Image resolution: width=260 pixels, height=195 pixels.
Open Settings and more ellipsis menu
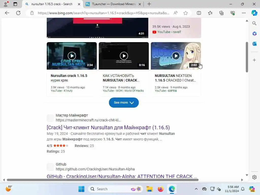click(243, 13)
